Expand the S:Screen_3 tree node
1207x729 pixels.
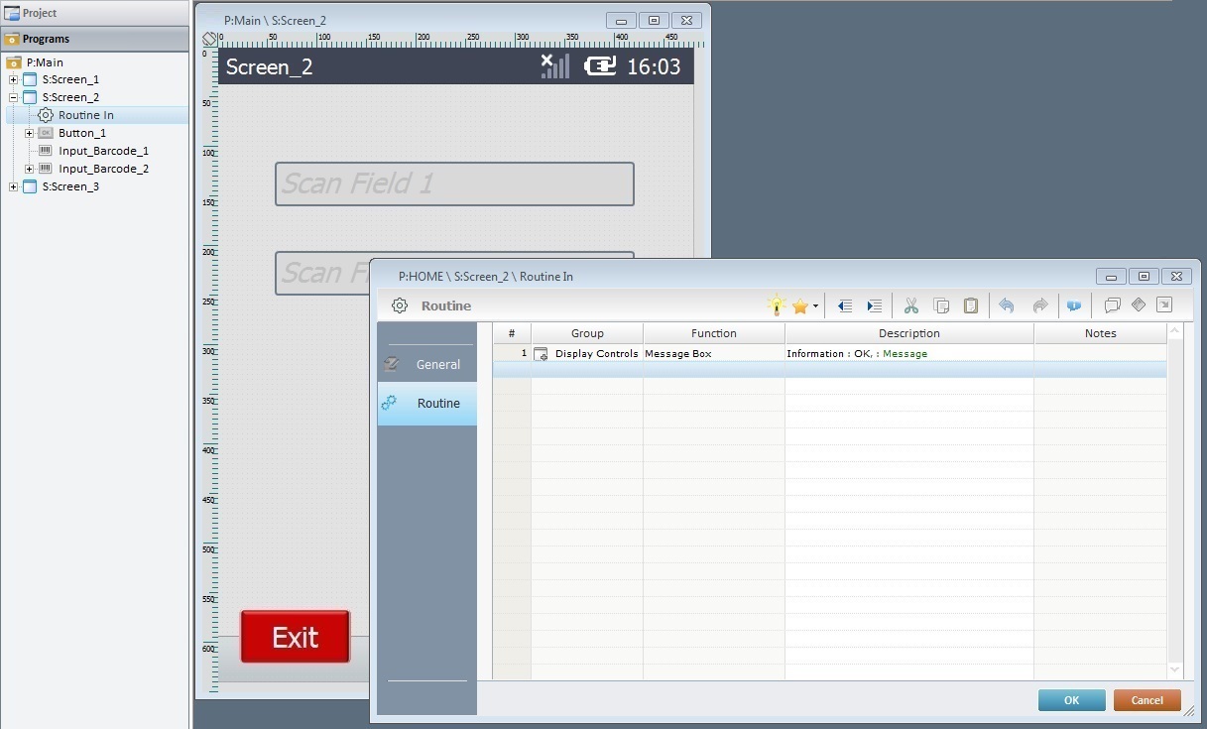click(x=14, y=186)
